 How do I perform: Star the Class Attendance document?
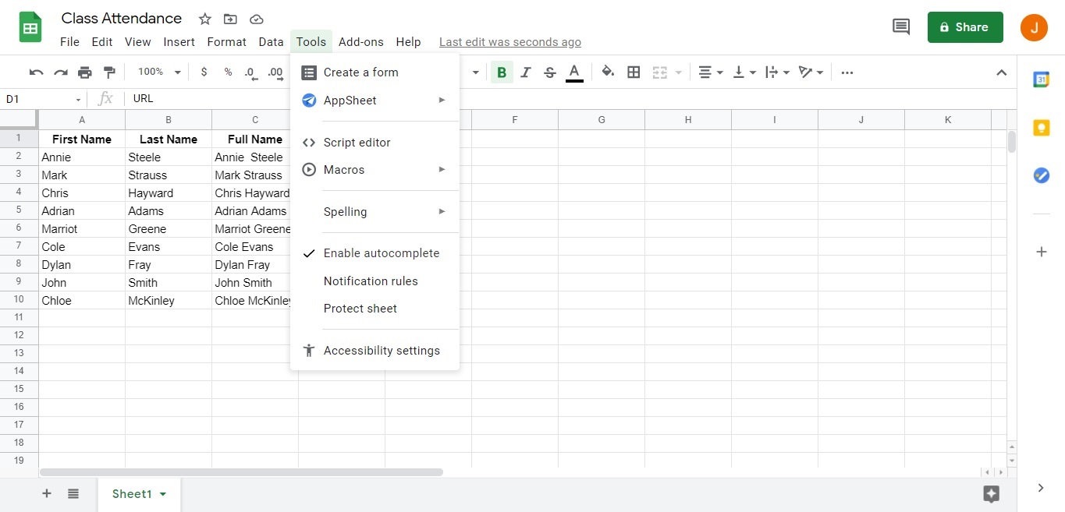click(x=204, y=19)
